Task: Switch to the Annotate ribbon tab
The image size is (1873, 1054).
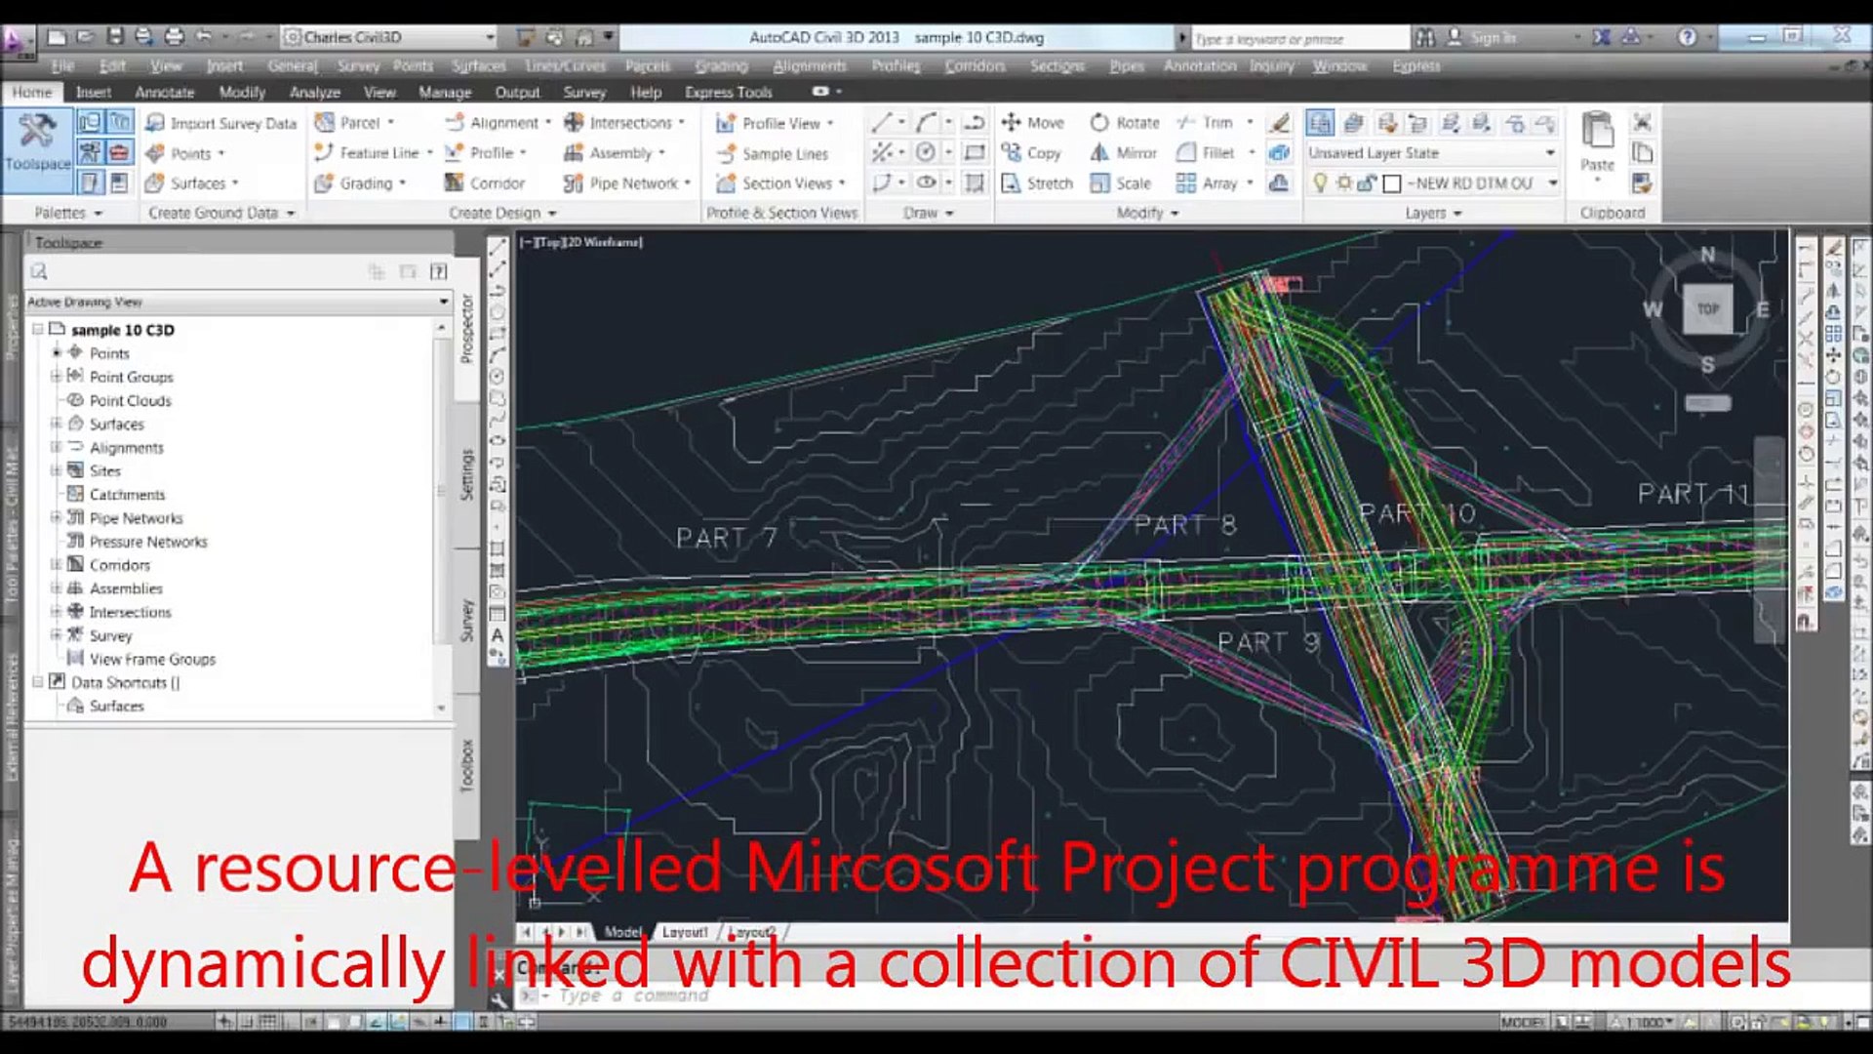Action: click(164, 92)
